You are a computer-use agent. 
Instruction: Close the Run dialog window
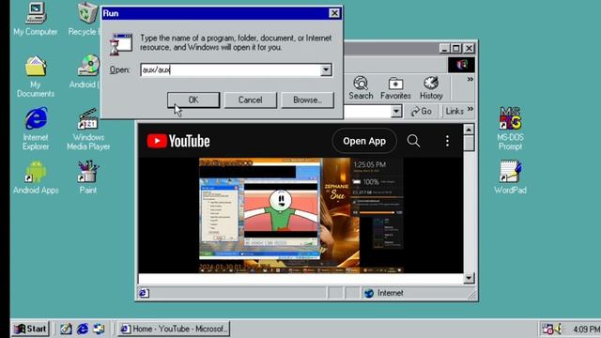[334, 13]
